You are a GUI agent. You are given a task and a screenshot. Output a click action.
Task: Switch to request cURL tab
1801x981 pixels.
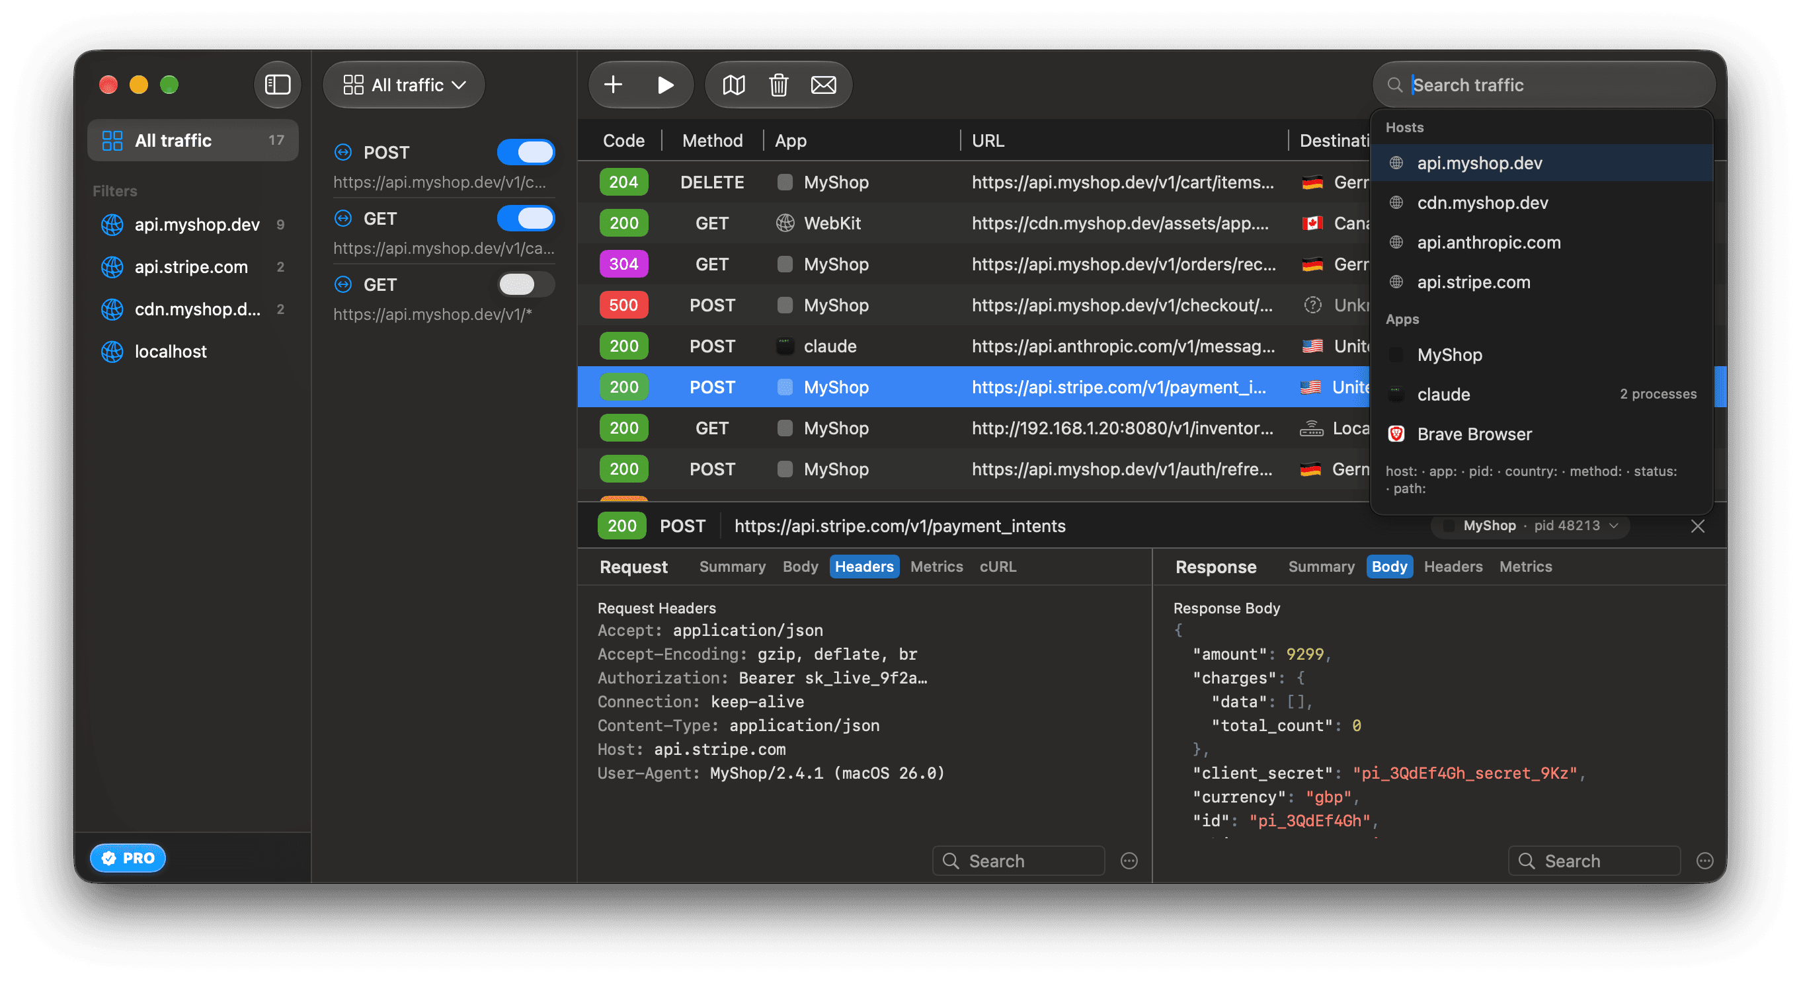tap(997, 566)
